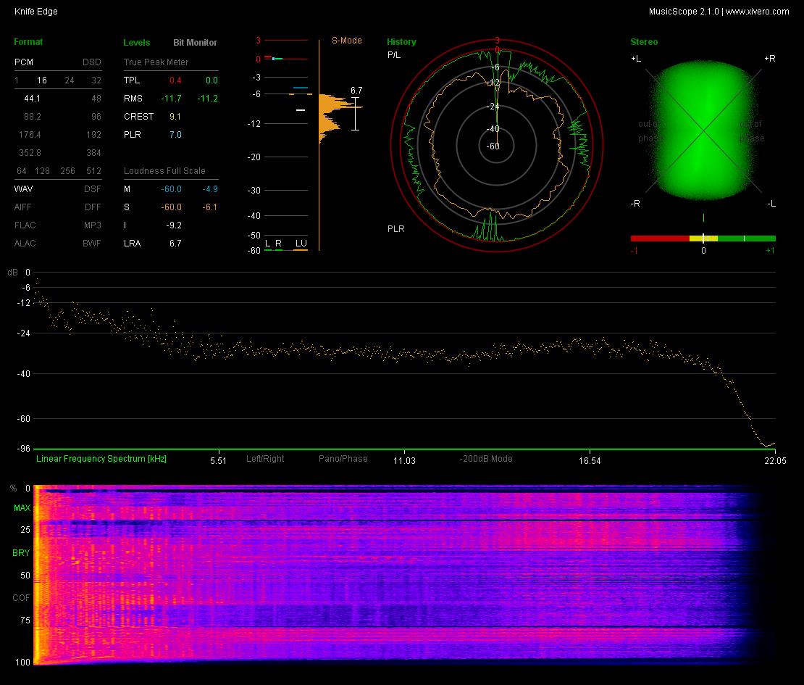The width and height of the screenshot is (804, 685).
Task: Select the Levels tab
Action: [136, 43]
